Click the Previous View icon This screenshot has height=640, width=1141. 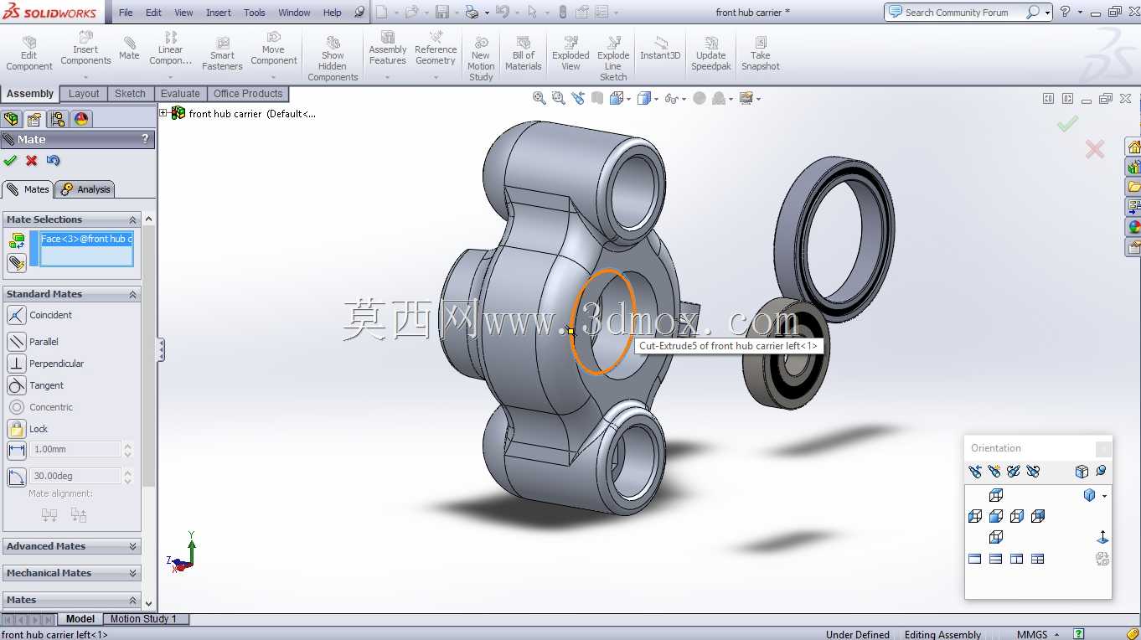[578, 98]
